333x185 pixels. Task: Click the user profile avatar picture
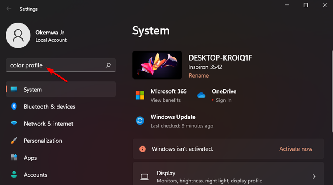[x=18, y=36]
